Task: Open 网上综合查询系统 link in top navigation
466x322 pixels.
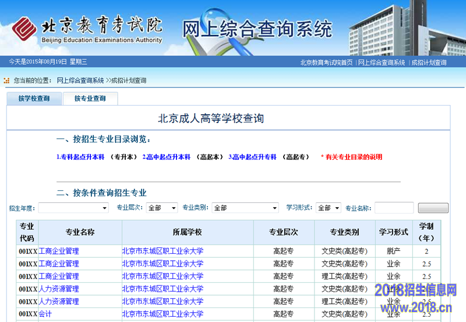Action: (382, 62)
